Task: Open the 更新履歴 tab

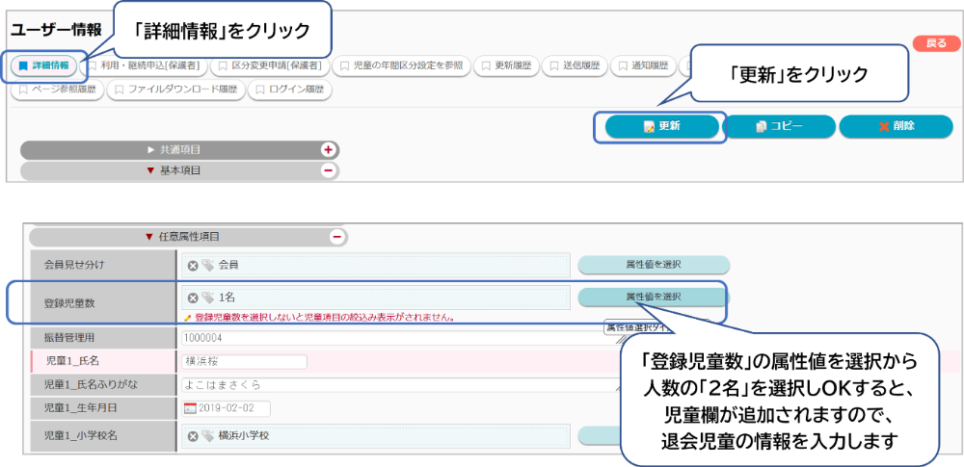Action: (x=505, y=66)
